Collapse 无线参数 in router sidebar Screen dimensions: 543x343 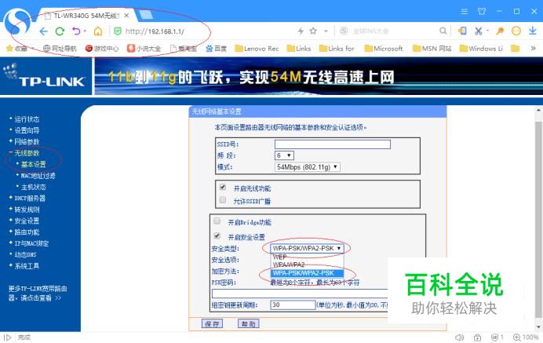tap(27, 153)
